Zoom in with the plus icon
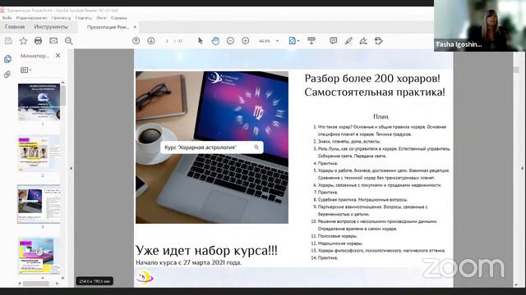The width and height of the screenshot is (526, 295). [x=245, y=41]
